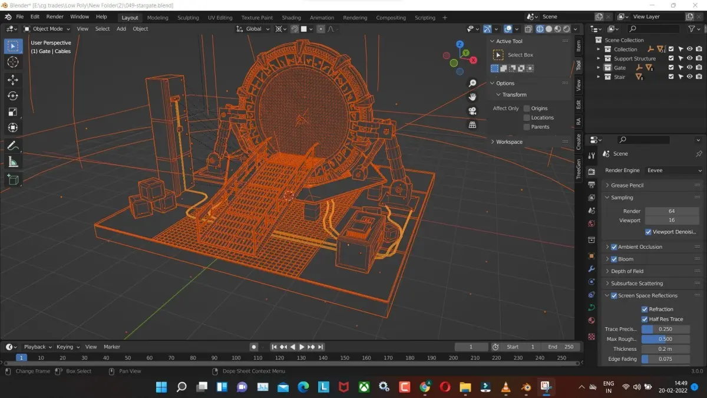
Task: Activate the Move tool
Action: (x=12, y=80)
